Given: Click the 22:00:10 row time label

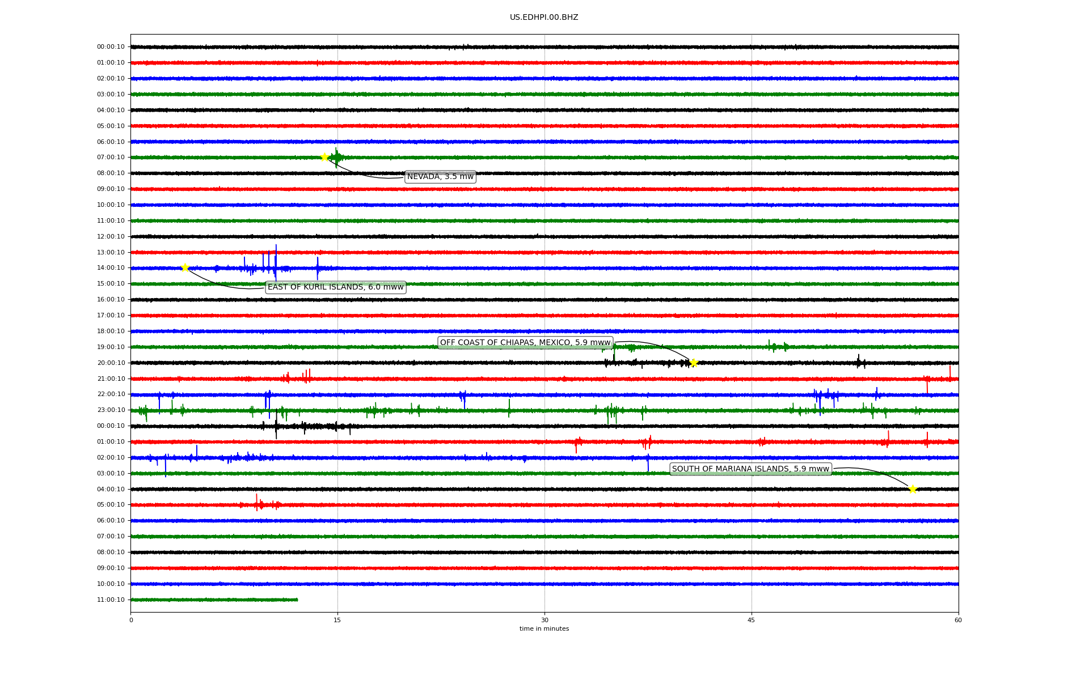Looking at the screenshot, I should 111,394.
